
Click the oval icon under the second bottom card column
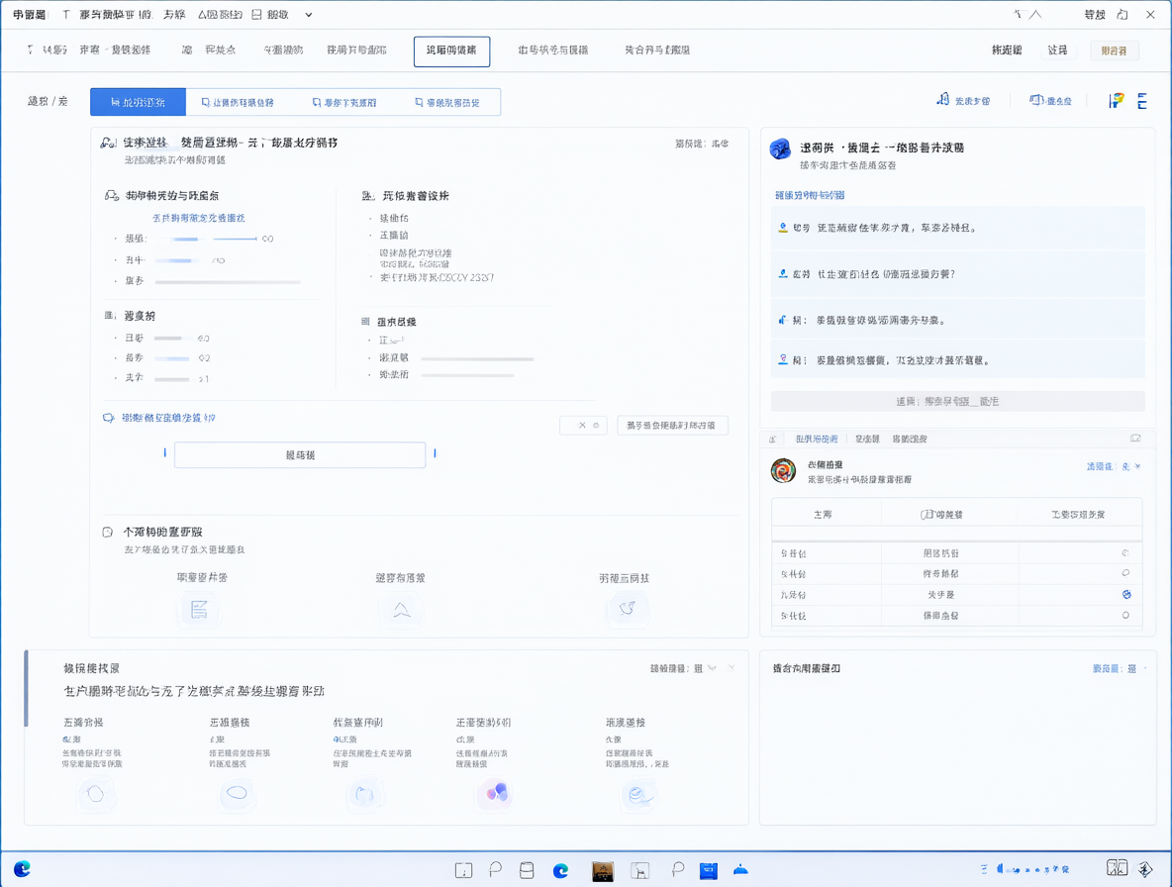(x=237, y=793)
